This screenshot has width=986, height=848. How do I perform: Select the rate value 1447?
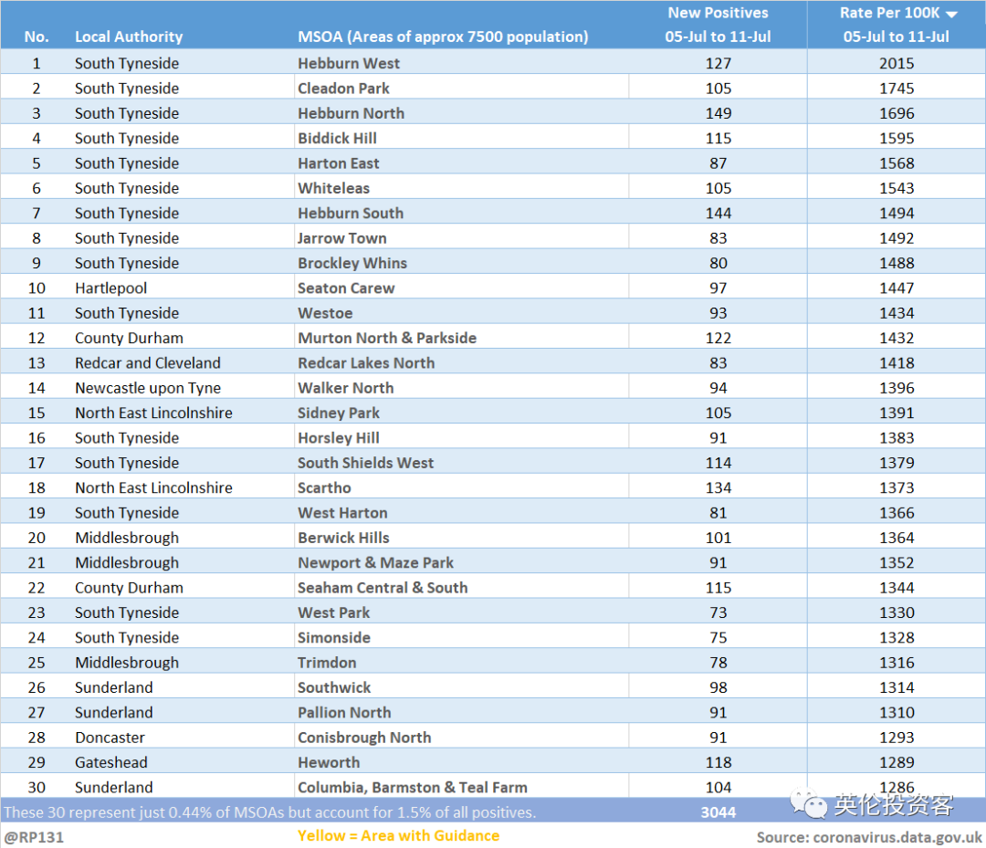pos(897,288)
